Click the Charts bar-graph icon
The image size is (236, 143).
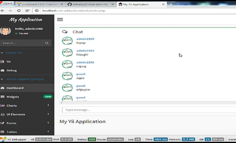pyautogui.click(x=3, y=105)
